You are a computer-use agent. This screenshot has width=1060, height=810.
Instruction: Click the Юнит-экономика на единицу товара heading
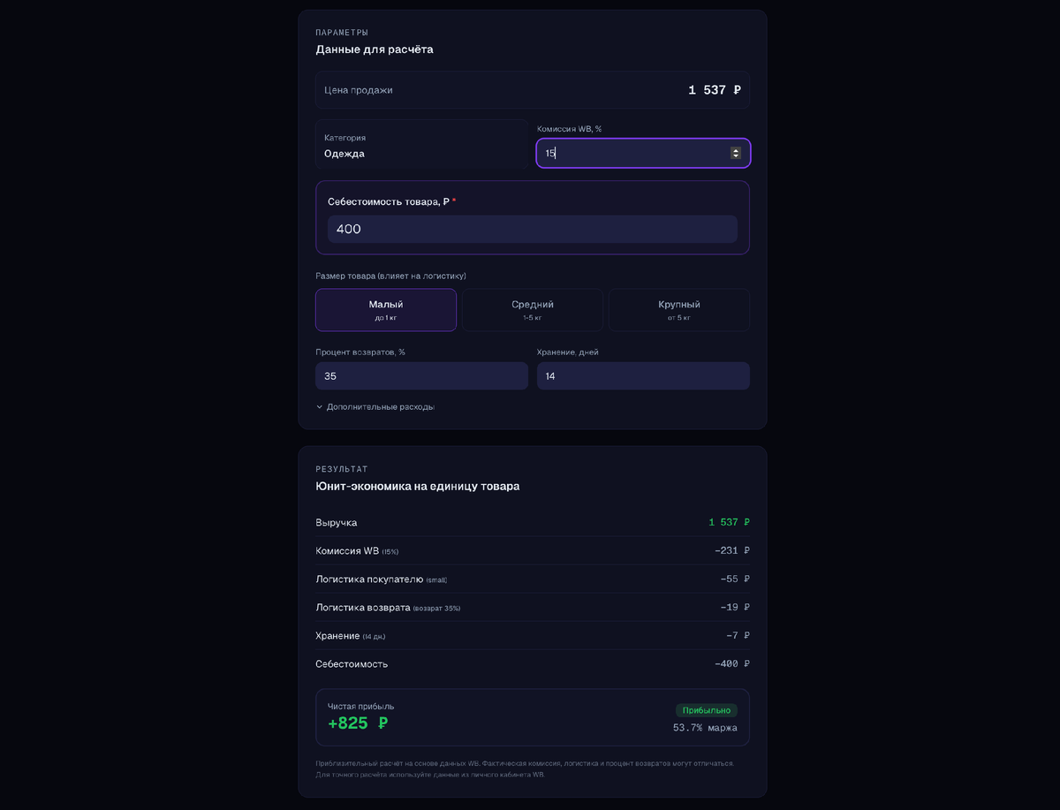tap(418, 486)
